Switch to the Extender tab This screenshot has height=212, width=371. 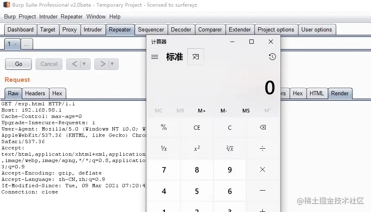[x=240, y=30]
